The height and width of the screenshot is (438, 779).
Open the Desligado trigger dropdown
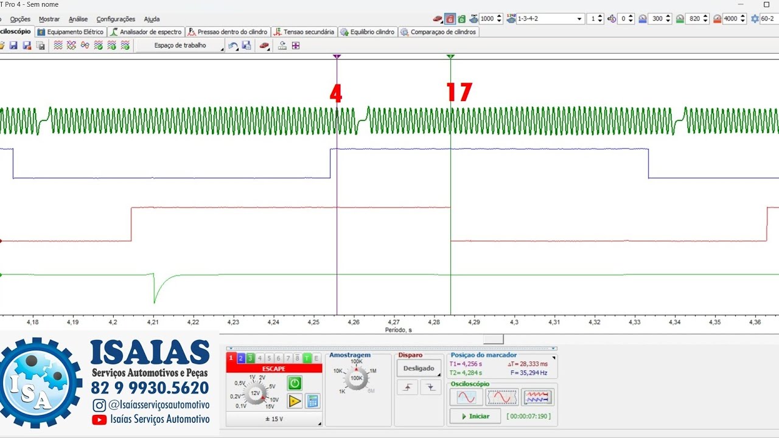pyautogui.click(x=419, y=368)
